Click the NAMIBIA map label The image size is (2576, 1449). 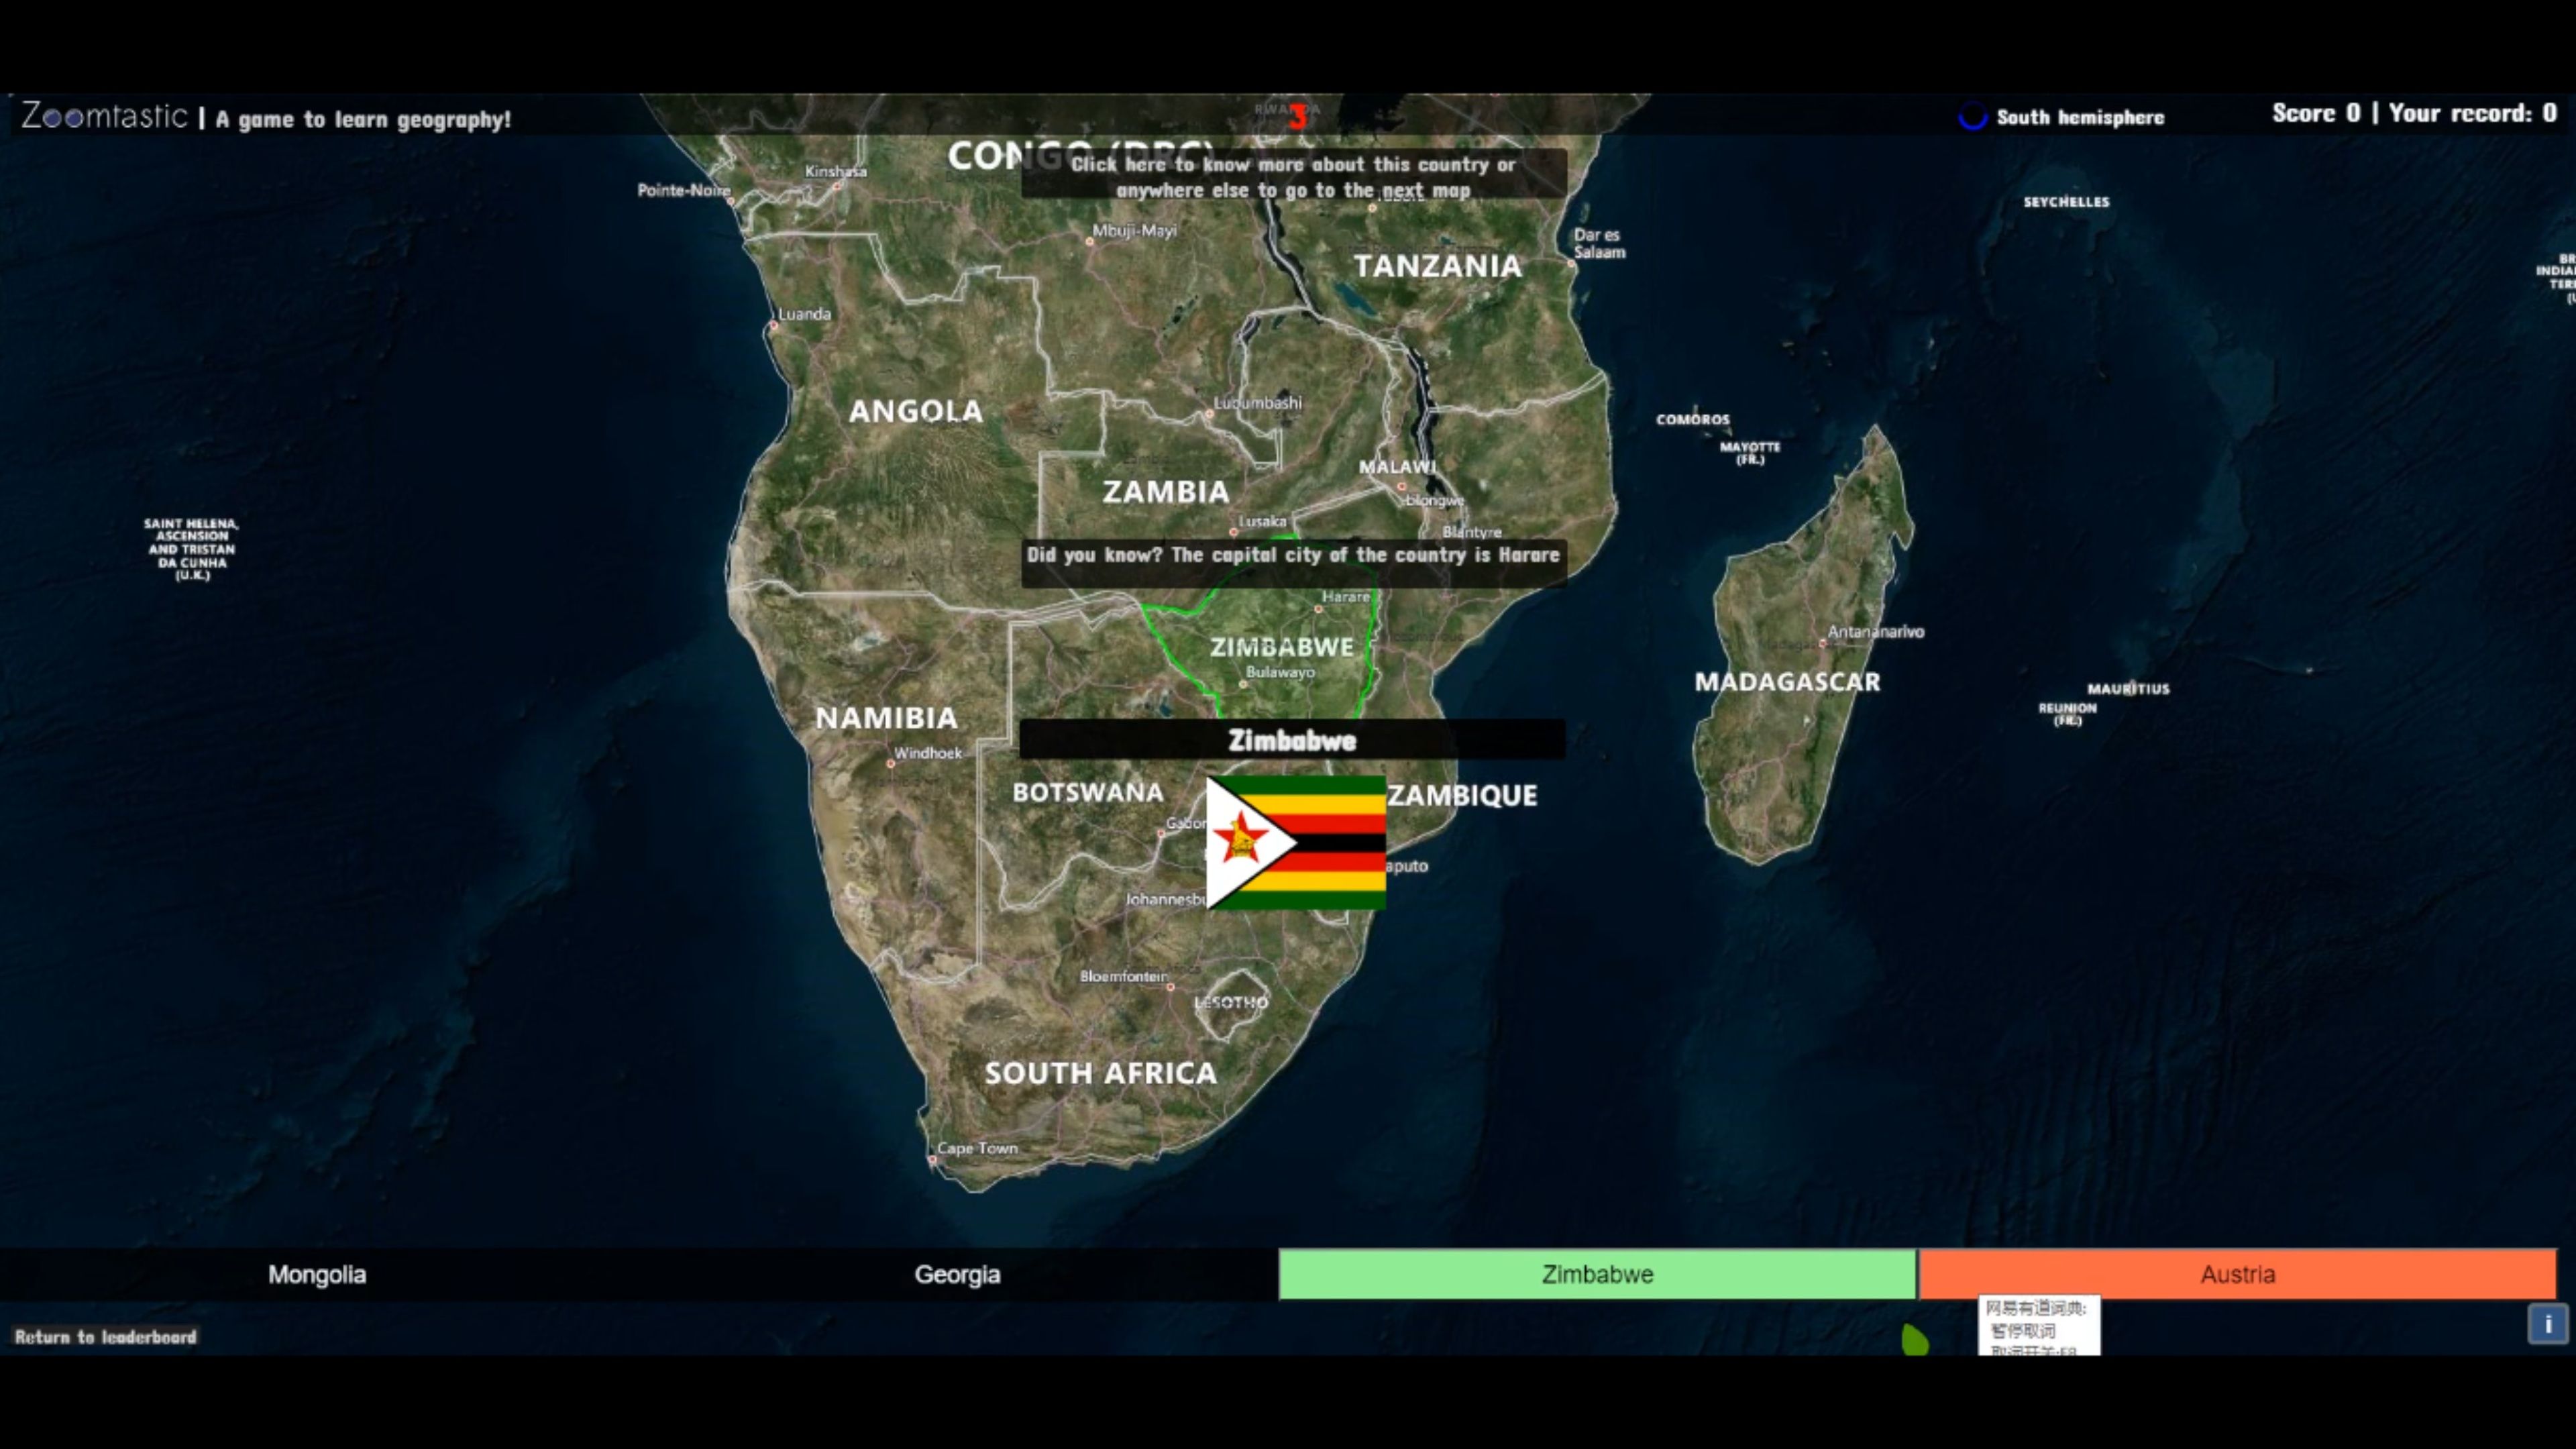click(x=886, y=718)
